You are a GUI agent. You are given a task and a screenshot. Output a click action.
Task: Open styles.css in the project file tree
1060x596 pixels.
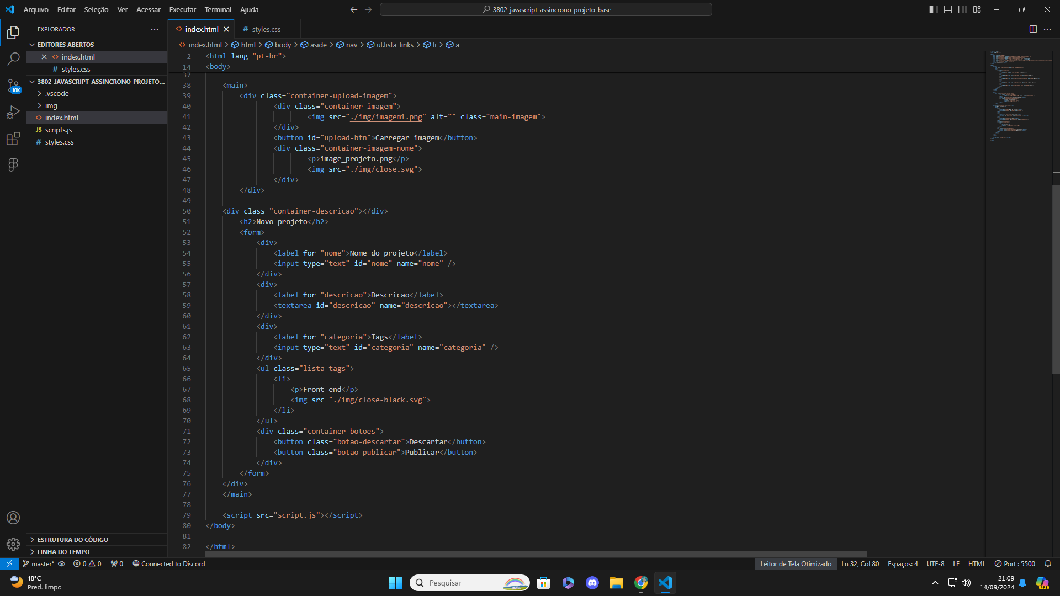(97, 142)
